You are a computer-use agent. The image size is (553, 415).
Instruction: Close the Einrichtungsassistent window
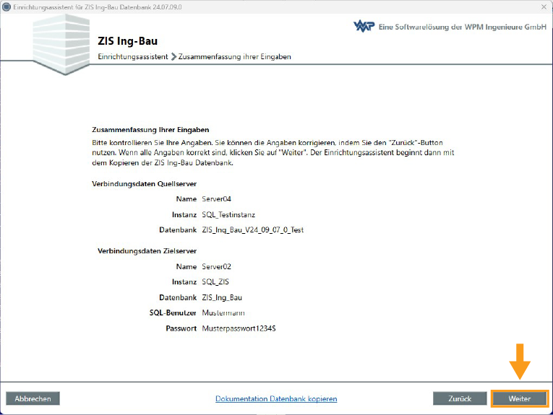(x=544, y=6)
